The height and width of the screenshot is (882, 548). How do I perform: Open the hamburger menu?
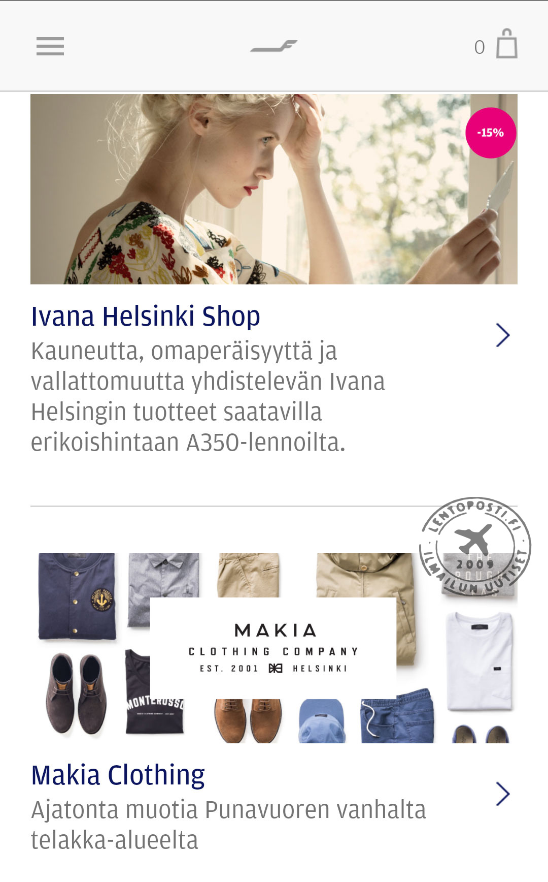[x=50, y=46]
